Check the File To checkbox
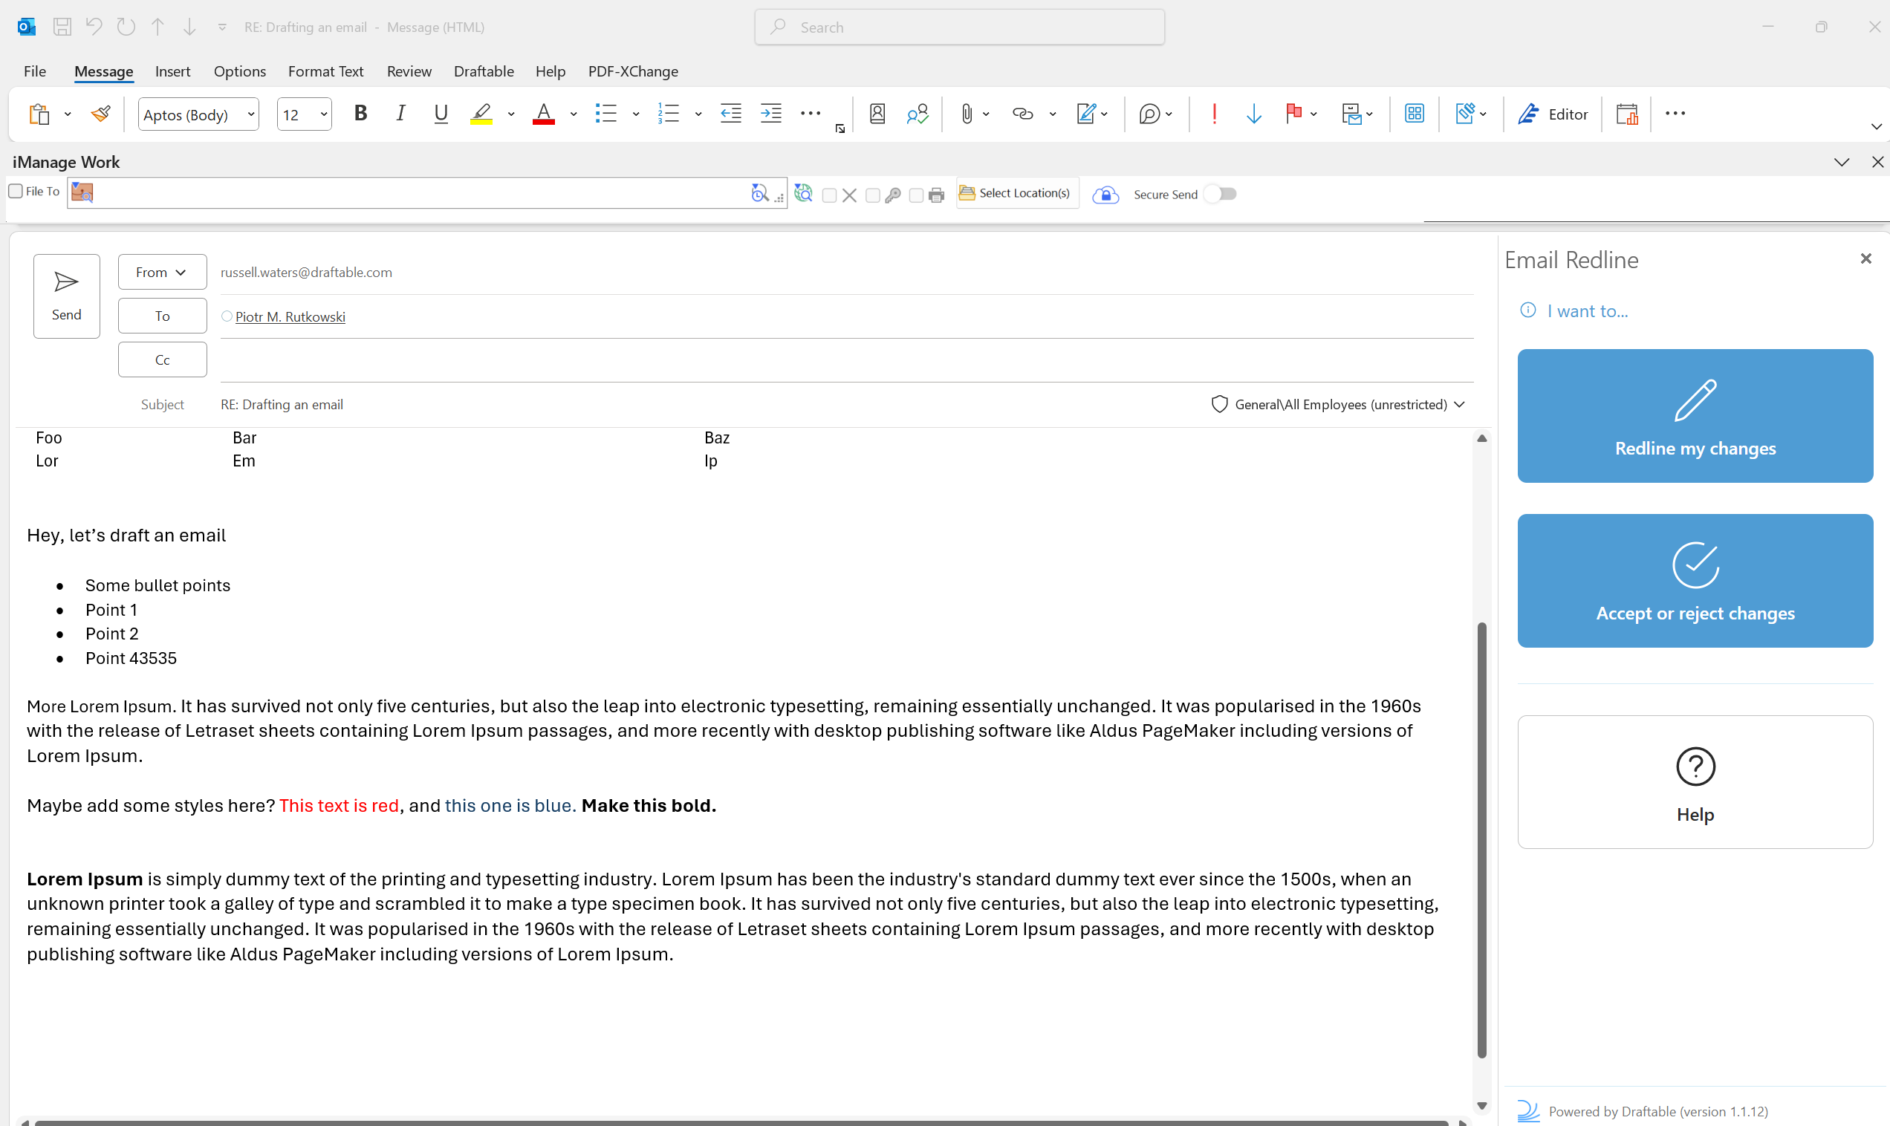This screenshot has width=1890, height=1126. tap(16, 191)
